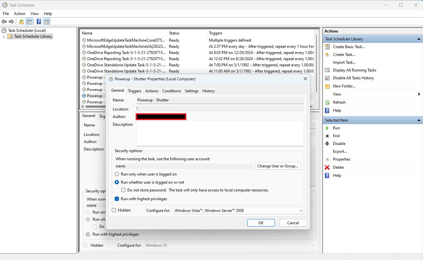Click the Name field showing Powerup - Shutter
Screen dimensions: 423x260
[220, 100]
